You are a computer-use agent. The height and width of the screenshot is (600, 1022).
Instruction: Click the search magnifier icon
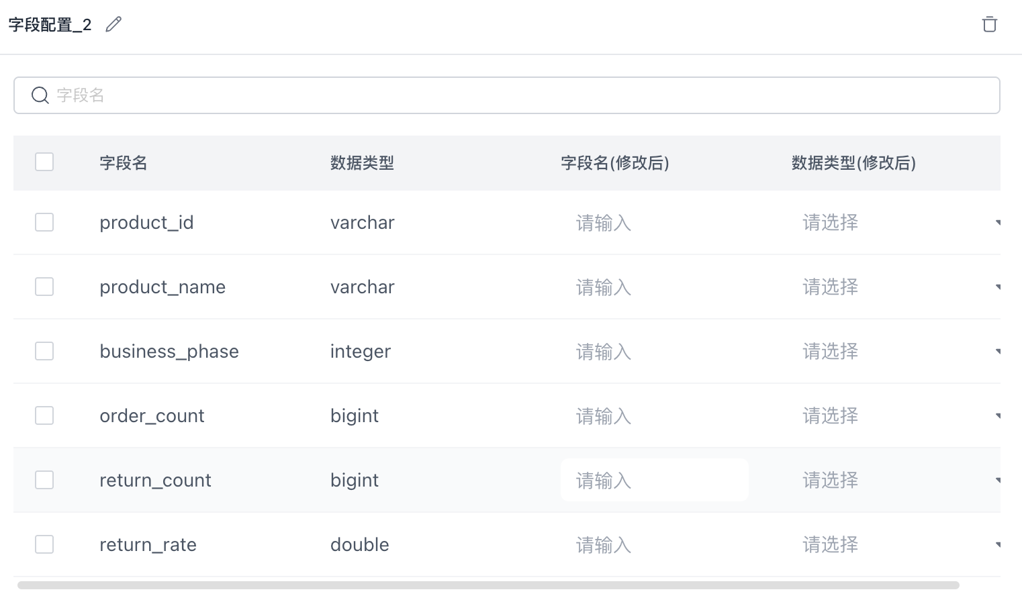pyautogui.click(x=40, y=95)
